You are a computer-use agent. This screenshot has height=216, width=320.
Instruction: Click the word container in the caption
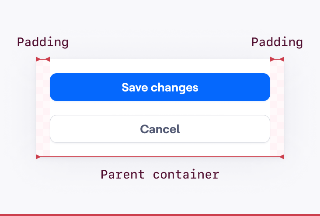(x=186, y=175)
